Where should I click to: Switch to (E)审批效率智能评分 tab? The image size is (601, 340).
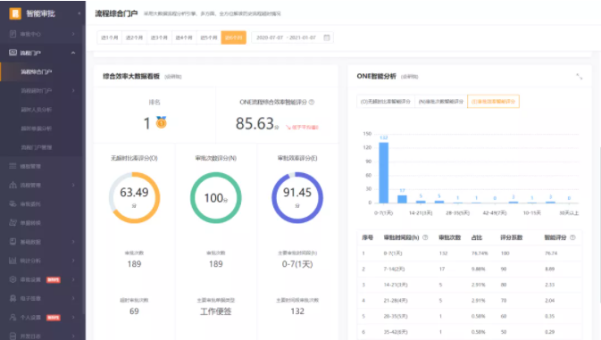493,102
